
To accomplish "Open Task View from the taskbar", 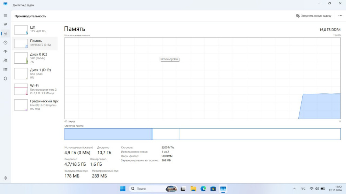I will coord(183,189).
